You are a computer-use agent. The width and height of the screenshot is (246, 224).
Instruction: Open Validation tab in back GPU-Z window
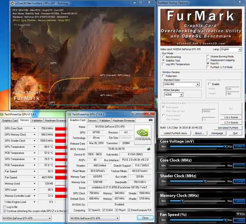pos(37,121)
